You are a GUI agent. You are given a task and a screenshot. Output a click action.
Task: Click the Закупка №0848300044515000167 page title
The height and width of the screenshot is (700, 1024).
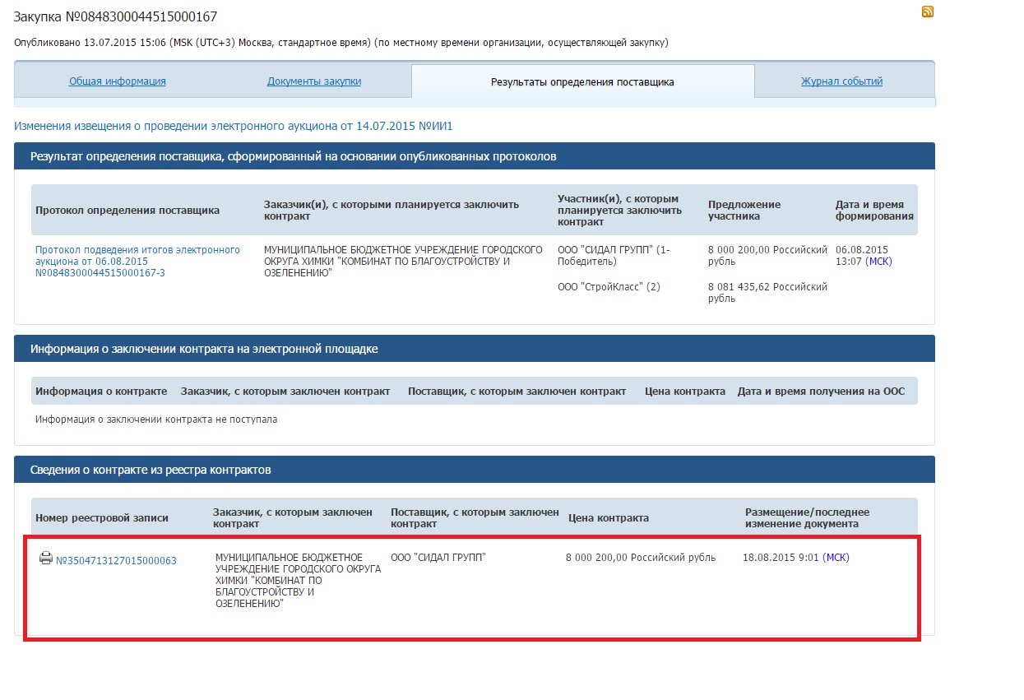click(116, 17)
